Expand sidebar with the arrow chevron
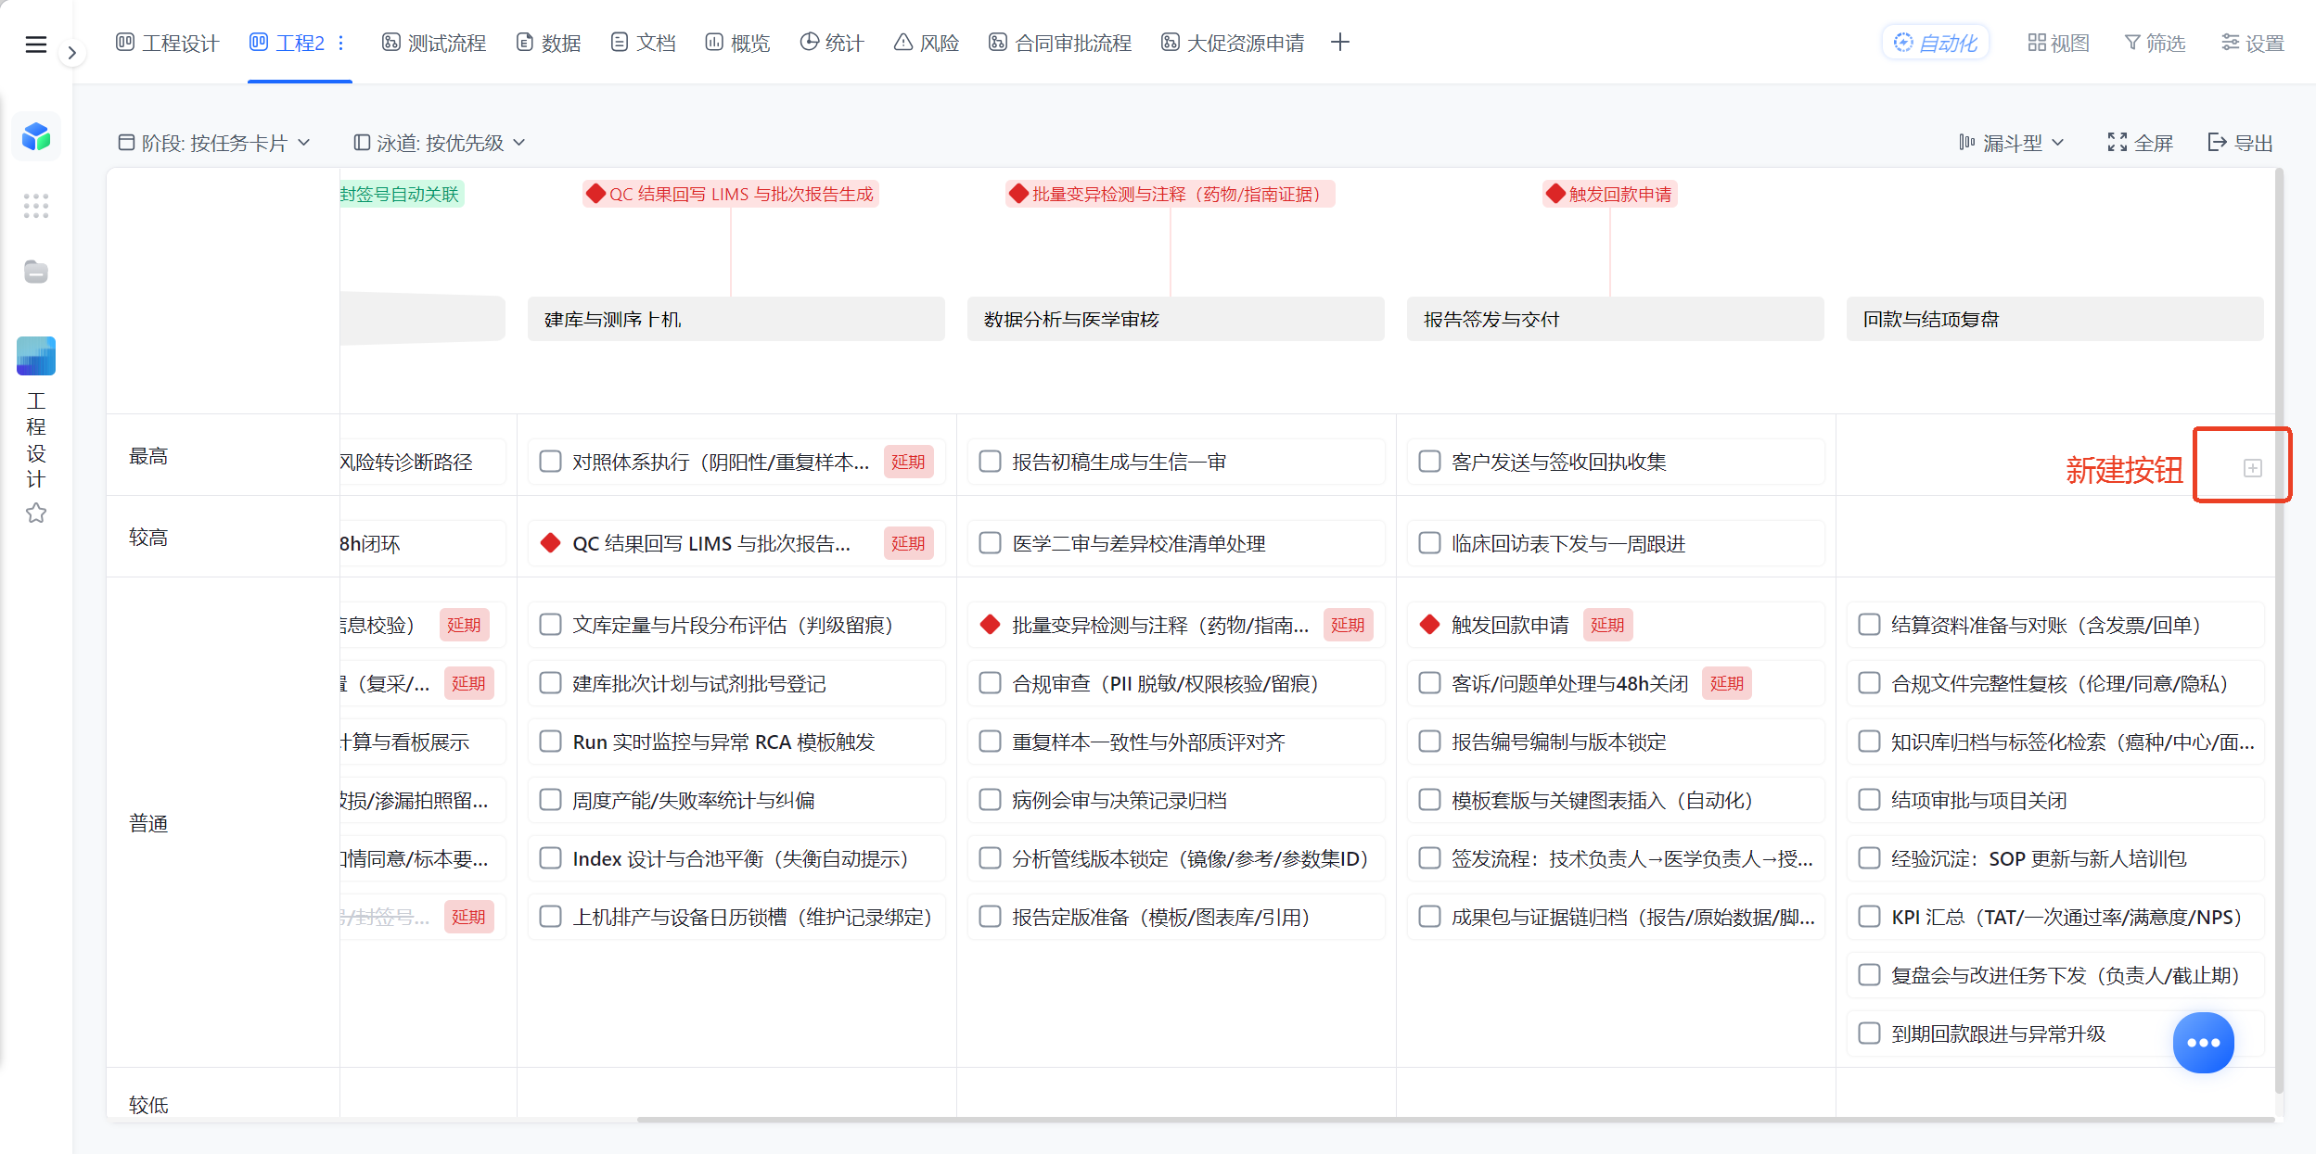 [x=71, y=53]
